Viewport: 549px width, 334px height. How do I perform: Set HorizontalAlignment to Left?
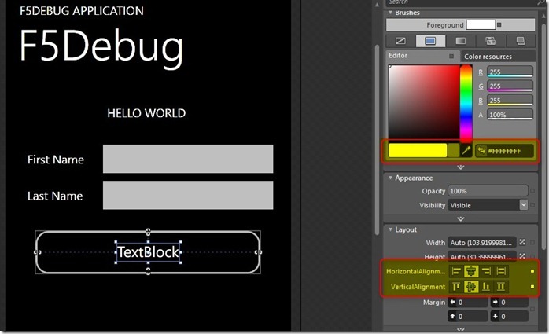pos(456,271)
